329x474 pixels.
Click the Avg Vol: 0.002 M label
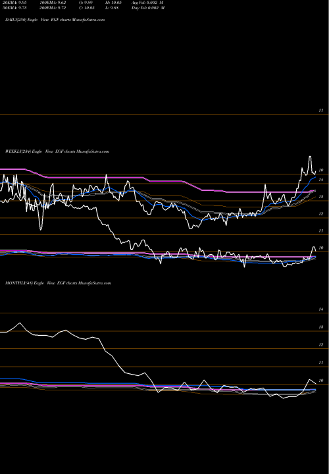(x=147, y=3)
